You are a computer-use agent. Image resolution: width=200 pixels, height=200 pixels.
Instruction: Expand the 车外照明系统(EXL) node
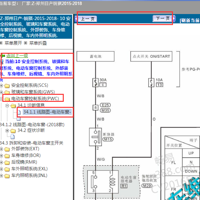click(1, 169)
